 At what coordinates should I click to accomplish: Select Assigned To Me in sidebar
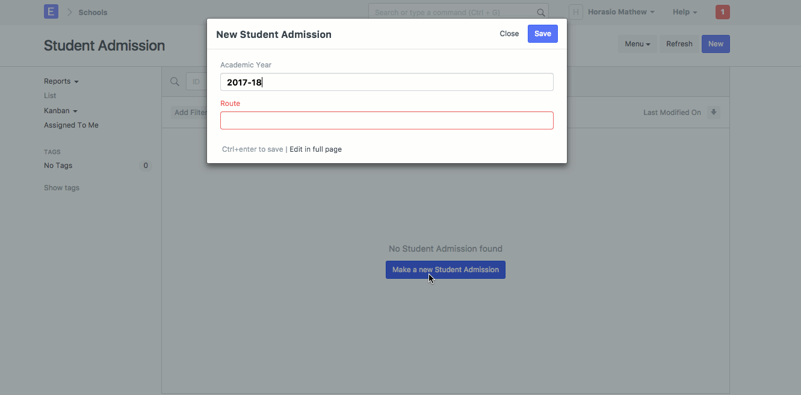pos(71,125)
